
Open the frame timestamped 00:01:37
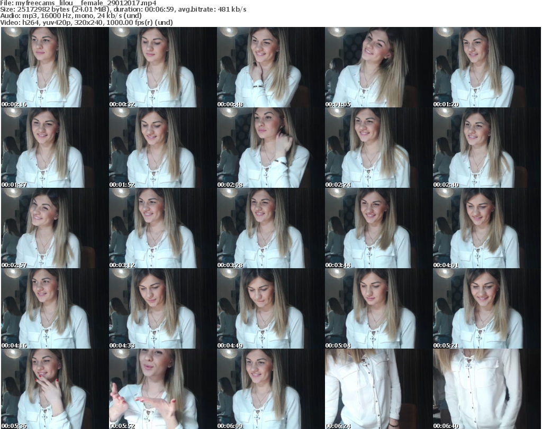pyautogui.click(x=55, y=148)
